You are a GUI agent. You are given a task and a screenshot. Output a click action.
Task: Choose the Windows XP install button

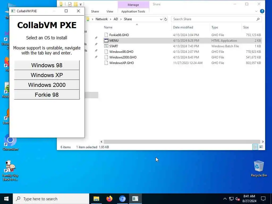(x=47, y=75)
